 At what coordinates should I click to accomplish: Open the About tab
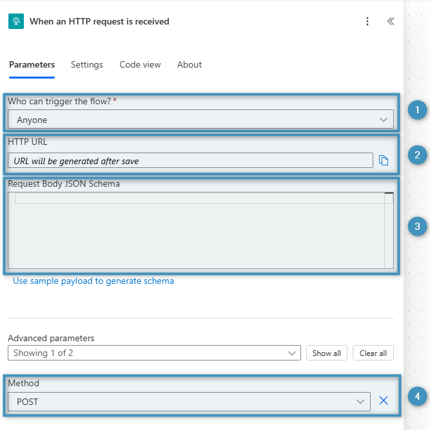(190, 65)
